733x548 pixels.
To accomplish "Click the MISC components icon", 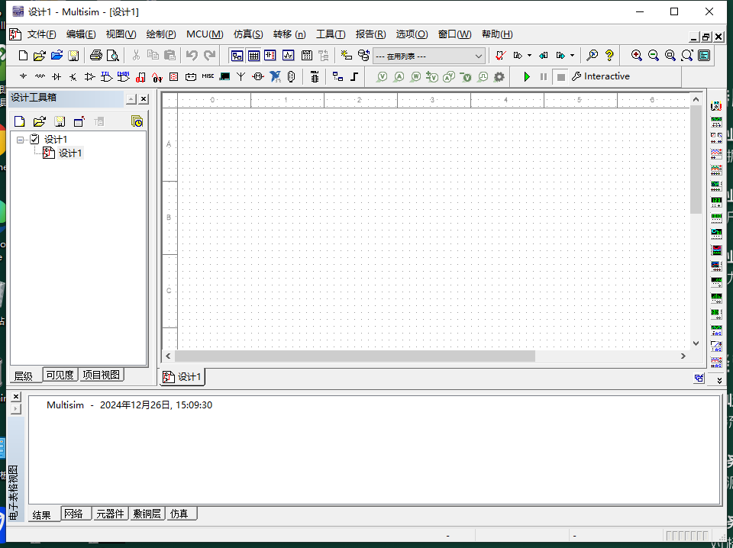I will coord(208,76).
